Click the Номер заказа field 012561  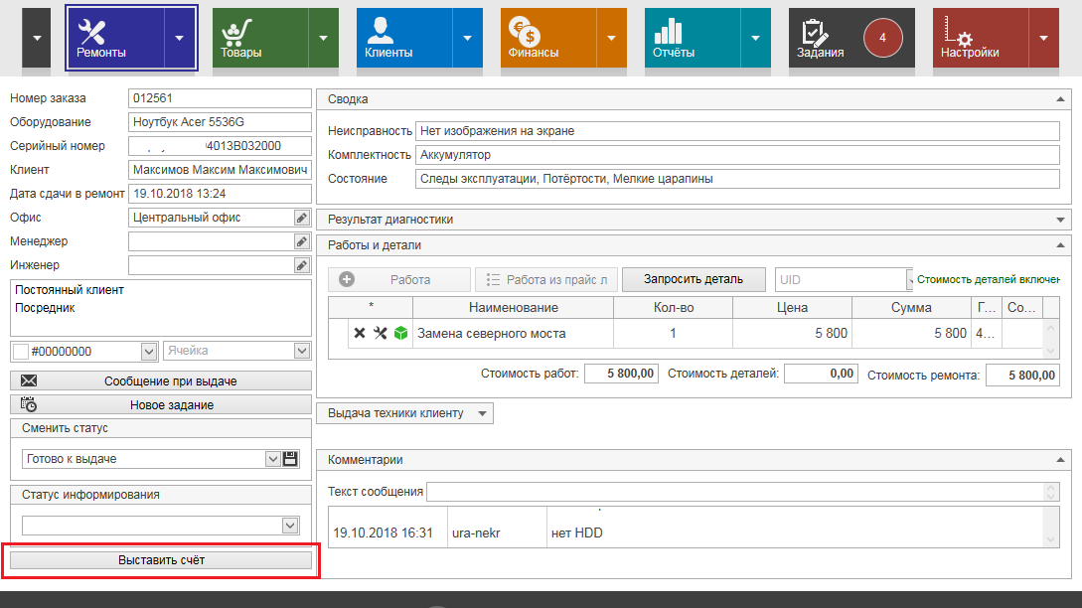pos(220,98)
